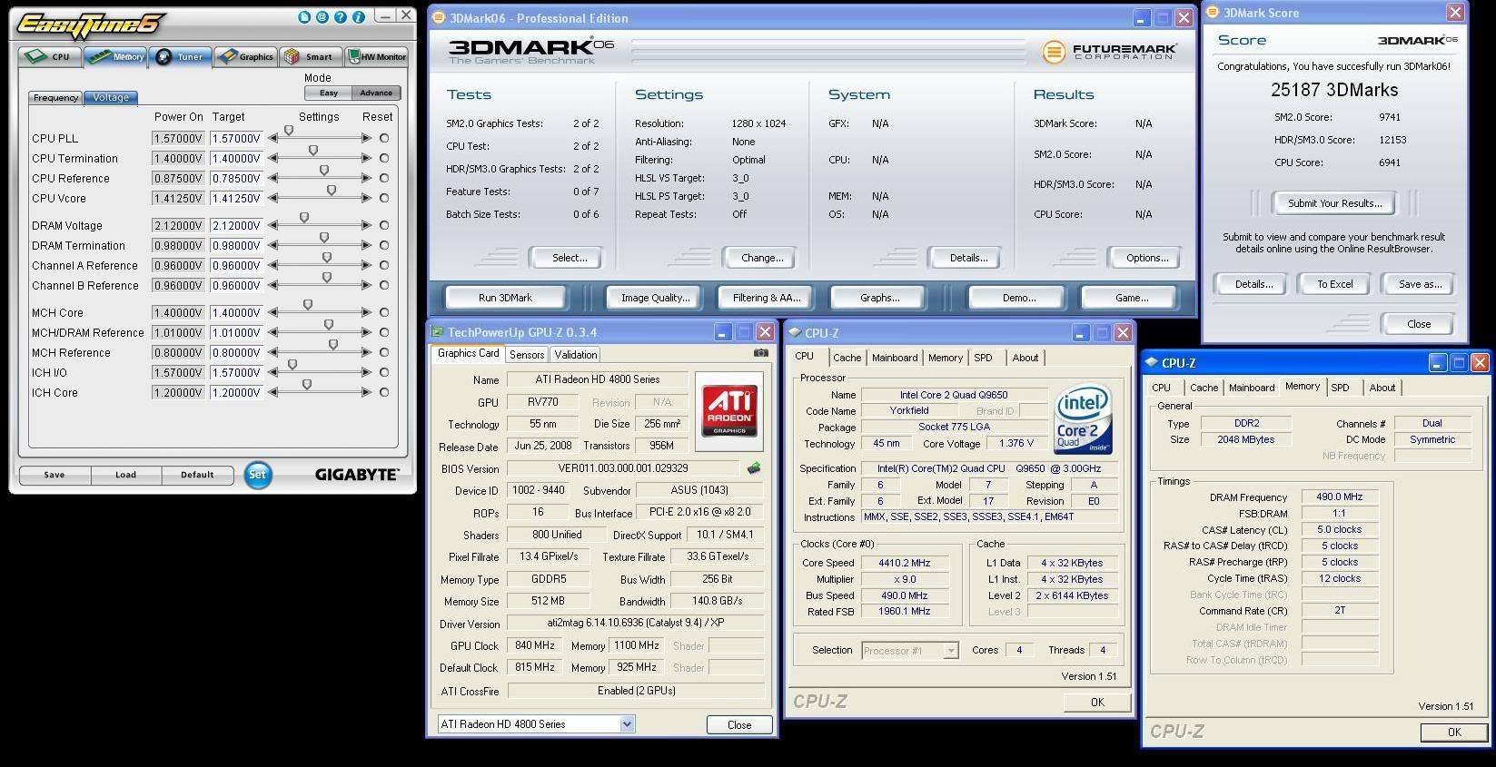The width and height of the screenshot is (1496, 767).
Task: Open About tab in CPU-Z Memory window
Action: (1382, 388)
